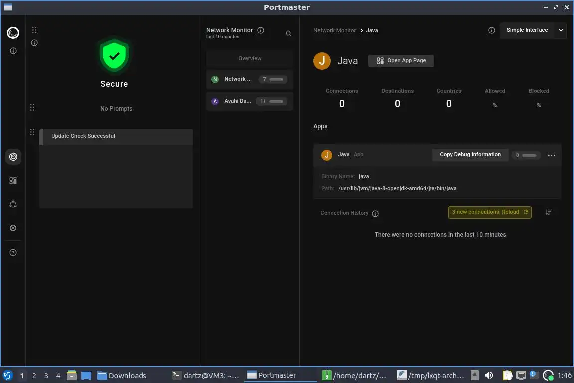Click the Destinations count value
The image size is (574, 383).
[x=397, y=104]
